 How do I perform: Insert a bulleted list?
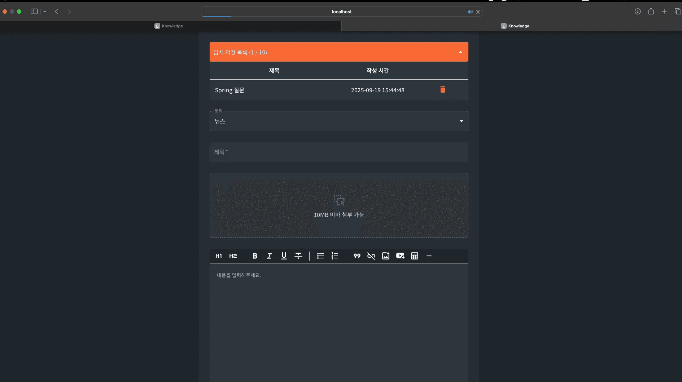click(x=320, y=256)
